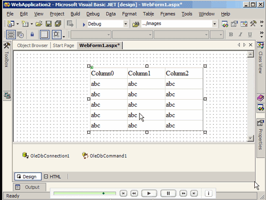Open the dropdown arrow beside Snap to Grid
The image size is (266, 200).
64,36
